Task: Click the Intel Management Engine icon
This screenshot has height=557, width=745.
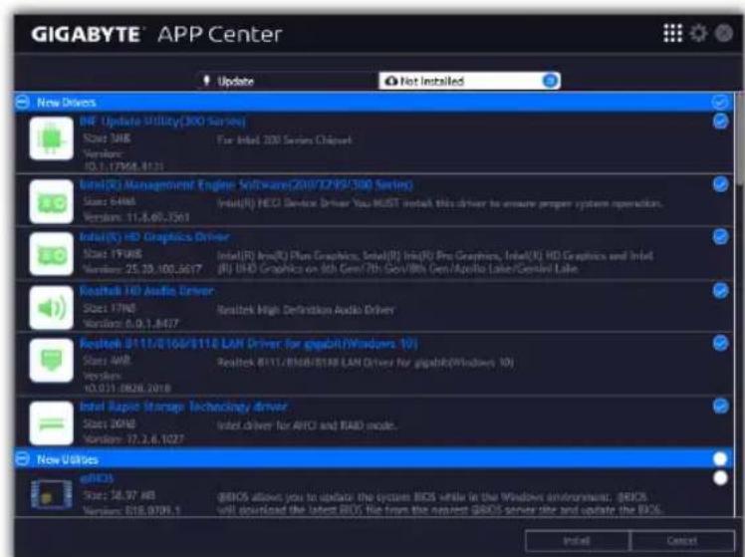Action: pos(52,202)
